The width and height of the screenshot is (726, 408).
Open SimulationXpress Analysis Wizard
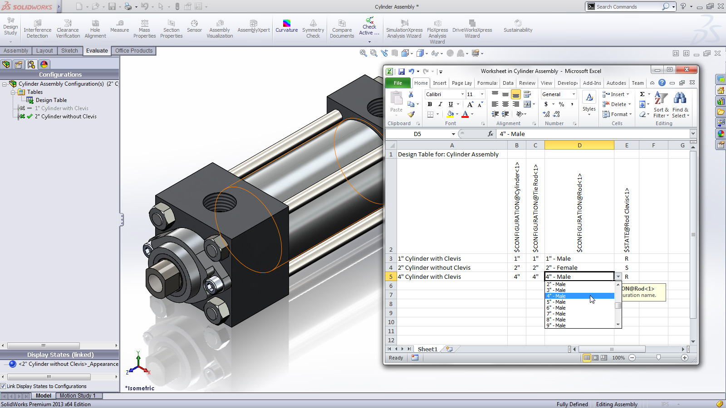click(404, 29)
